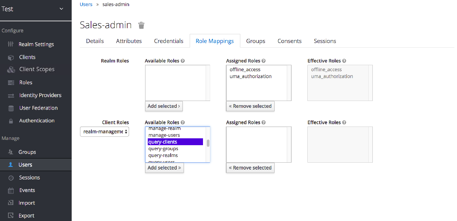Click the Users person icon

pos(11,165)
